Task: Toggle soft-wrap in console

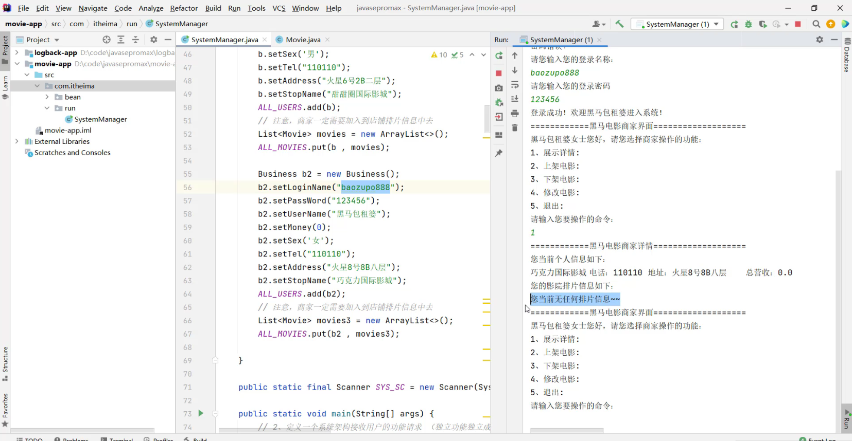Action: click(515, 85)
